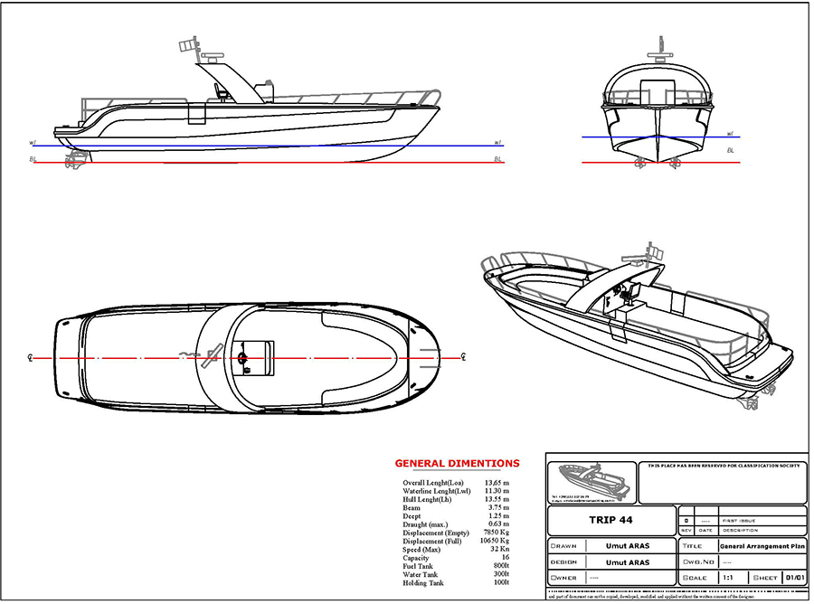Click the revision number '0' cell

(686, 521)
